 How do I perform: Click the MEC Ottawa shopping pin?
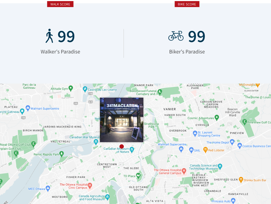pyautogui.click(x=48, y=189)
